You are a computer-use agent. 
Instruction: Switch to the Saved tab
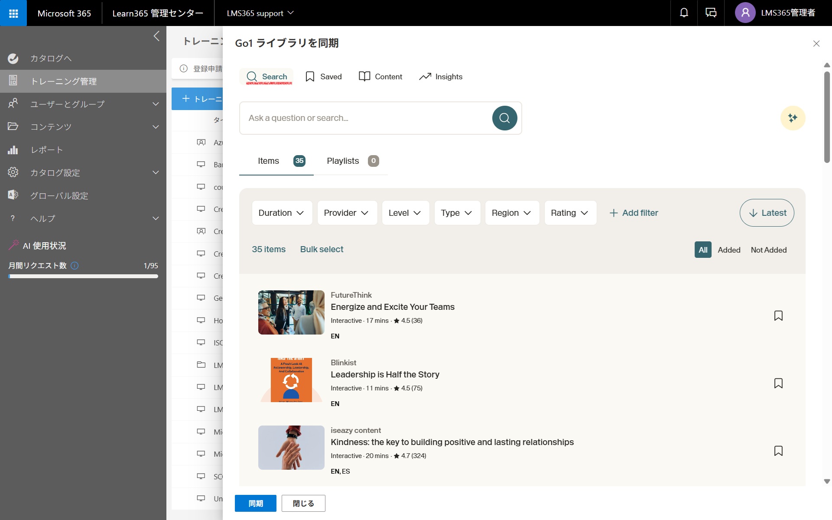coord(324,77)
